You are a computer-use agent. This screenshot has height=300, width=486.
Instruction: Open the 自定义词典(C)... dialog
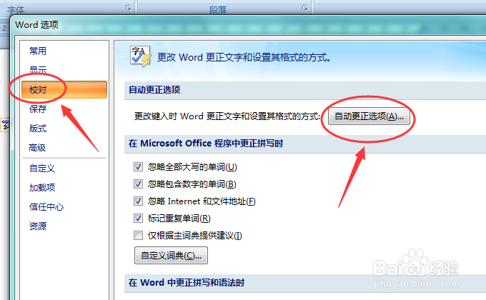(171, 256)
